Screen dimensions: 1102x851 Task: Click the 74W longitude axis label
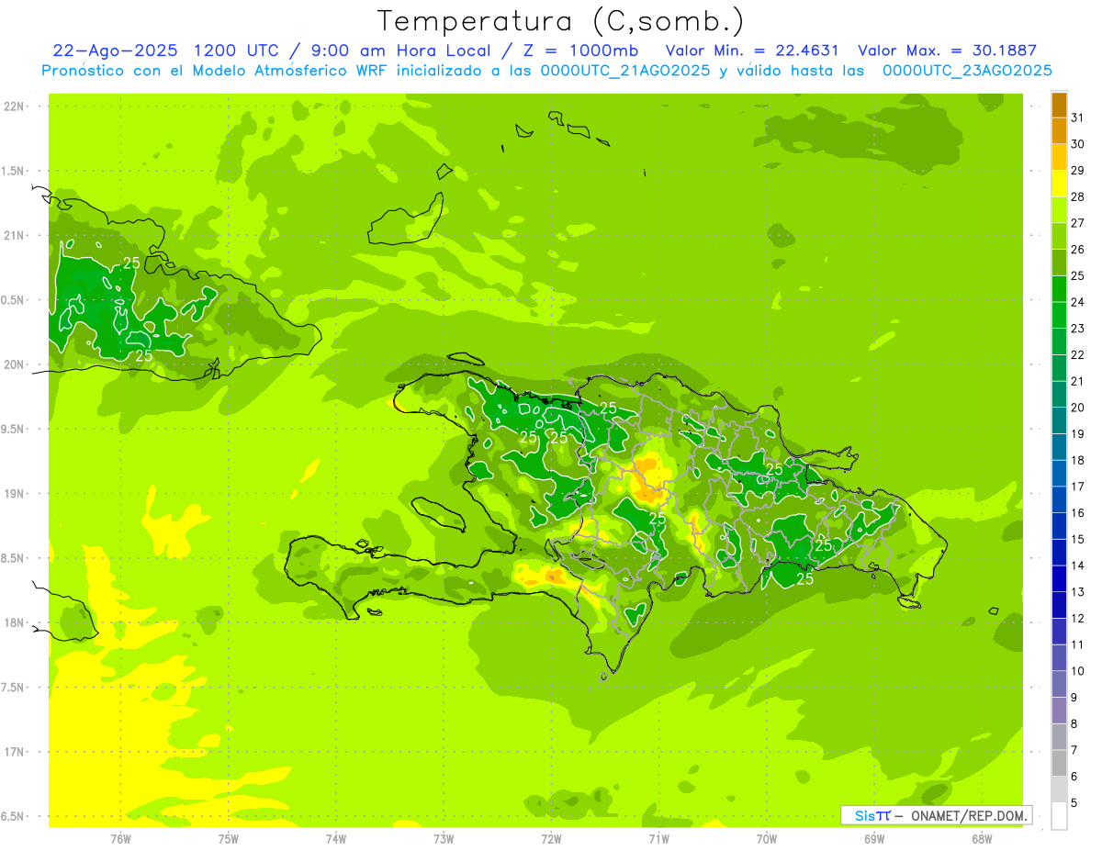point(336,839)
